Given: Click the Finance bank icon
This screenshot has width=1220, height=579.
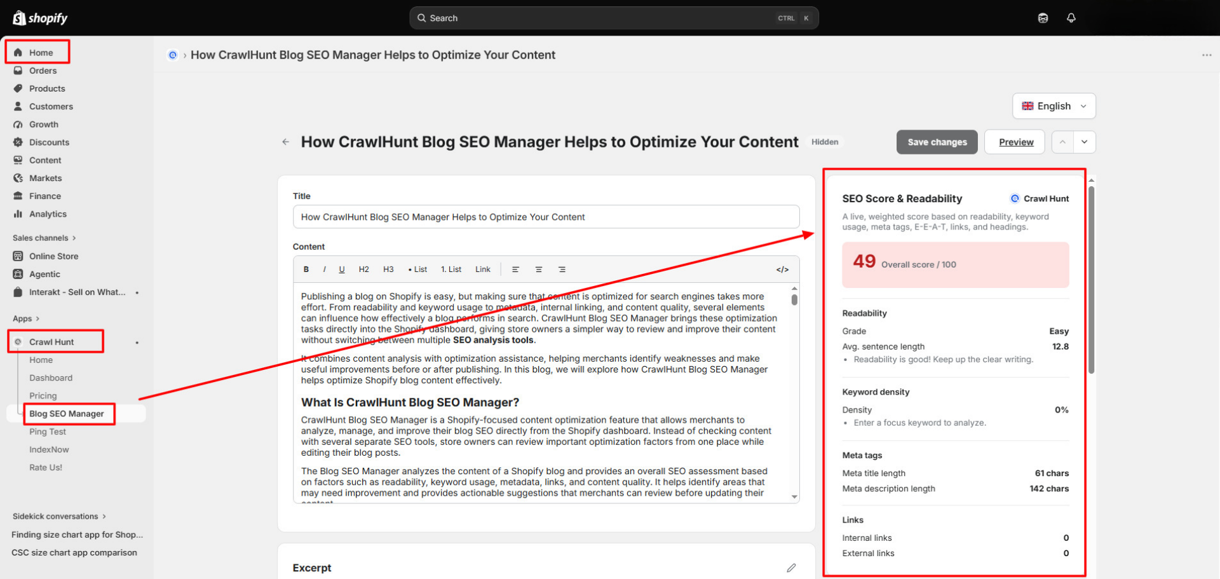Looking at the screenshot, I should tap(18, 196).
